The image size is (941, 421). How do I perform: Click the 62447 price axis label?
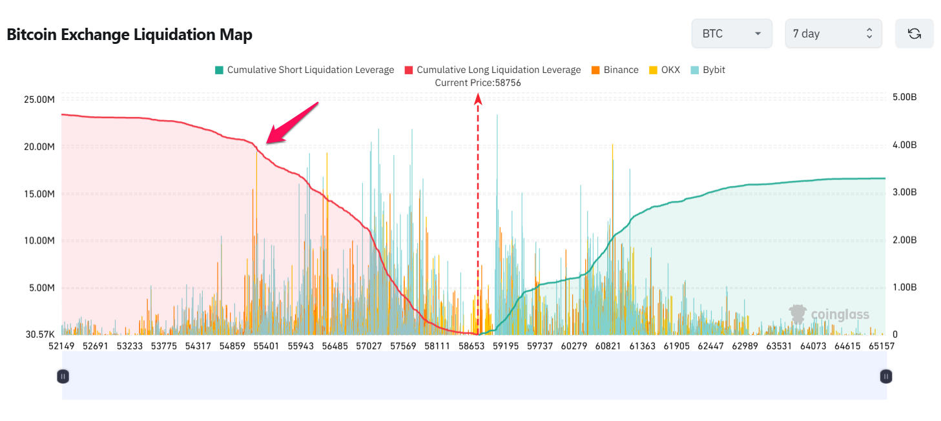coord(710,346)
